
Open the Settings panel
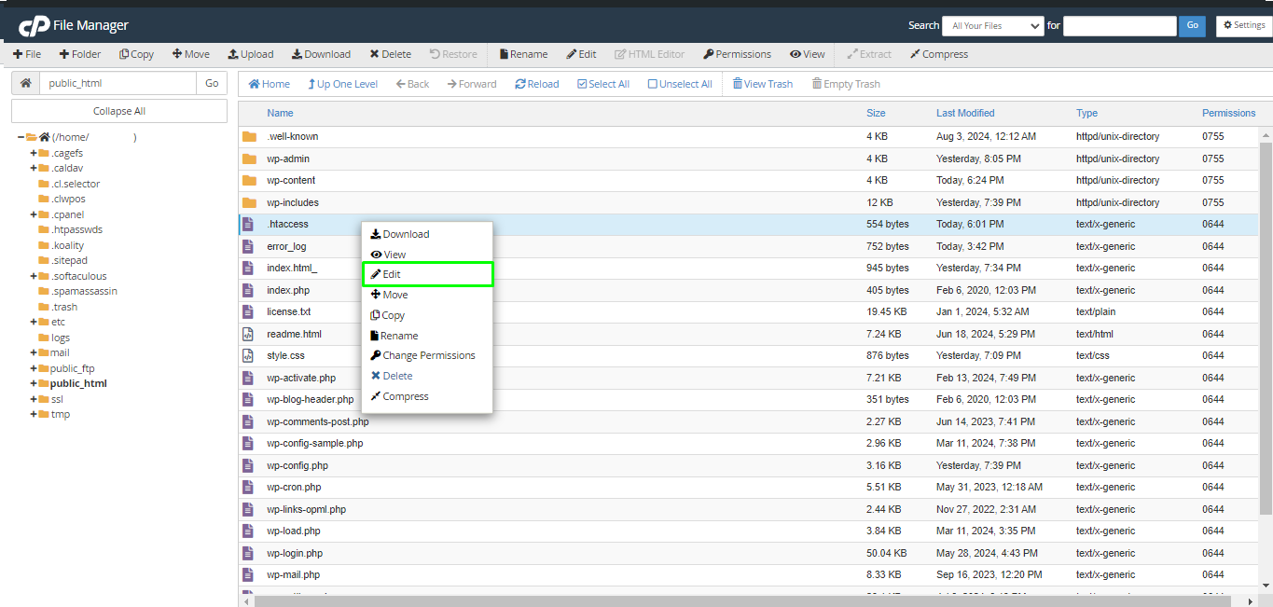click(x=1242, y=25)
